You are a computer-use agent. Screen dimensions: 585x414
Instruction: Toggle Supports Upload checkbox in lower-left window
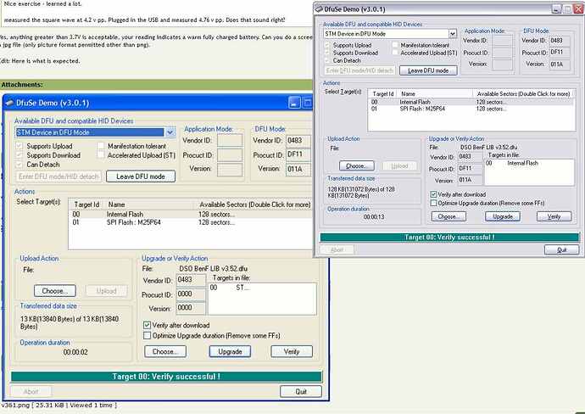pyautogui.click(x=19, y=146)
